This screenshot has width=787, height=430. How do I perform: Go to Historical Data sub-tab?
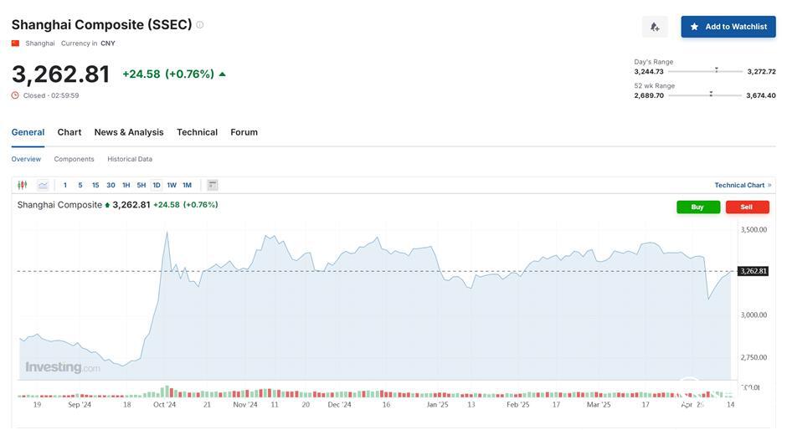130,159
